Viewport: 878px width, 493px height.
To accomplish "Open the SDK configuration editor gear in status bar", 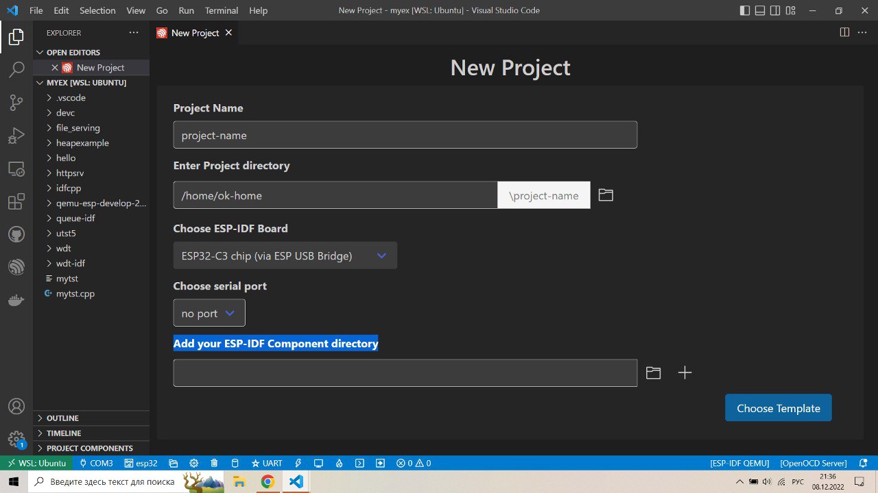I will click(x=194, y=463).
